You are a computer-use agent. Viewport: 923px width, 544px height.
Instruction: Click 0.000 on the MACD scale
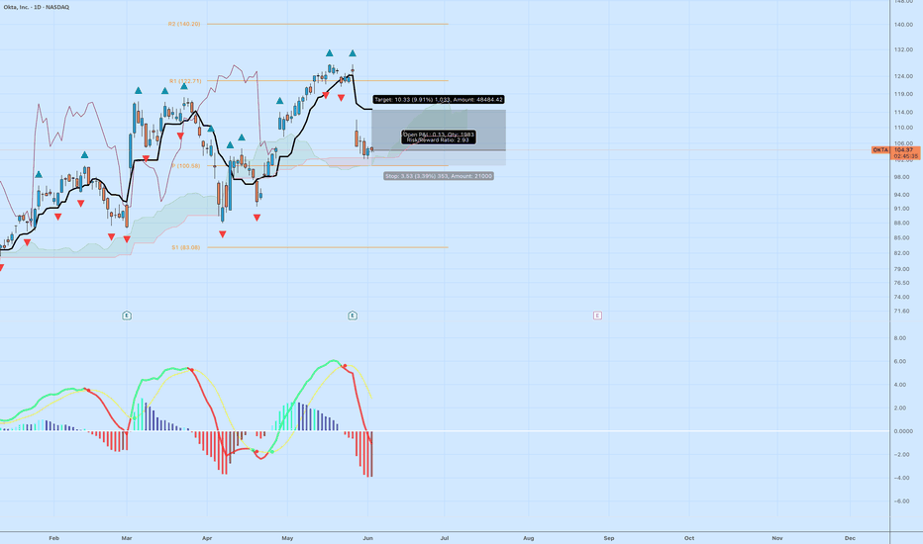click(x=903, y=431)
